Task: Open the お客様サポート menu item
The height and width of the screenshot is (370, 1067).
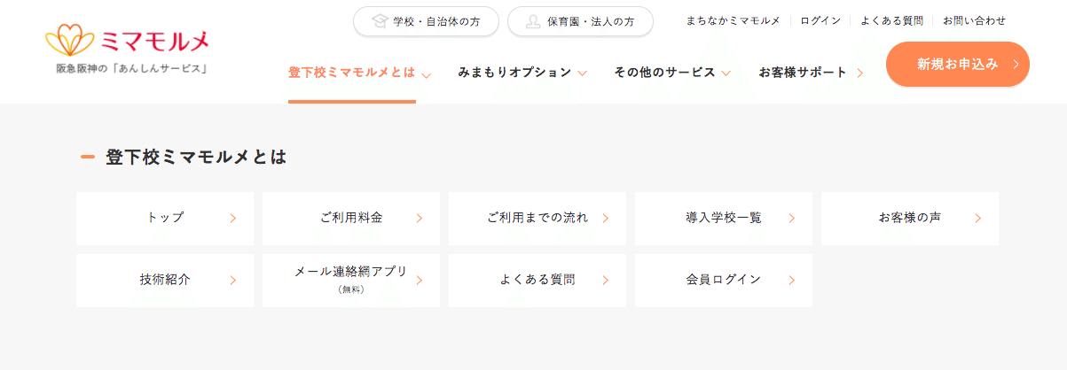Action: coord(811,73)
